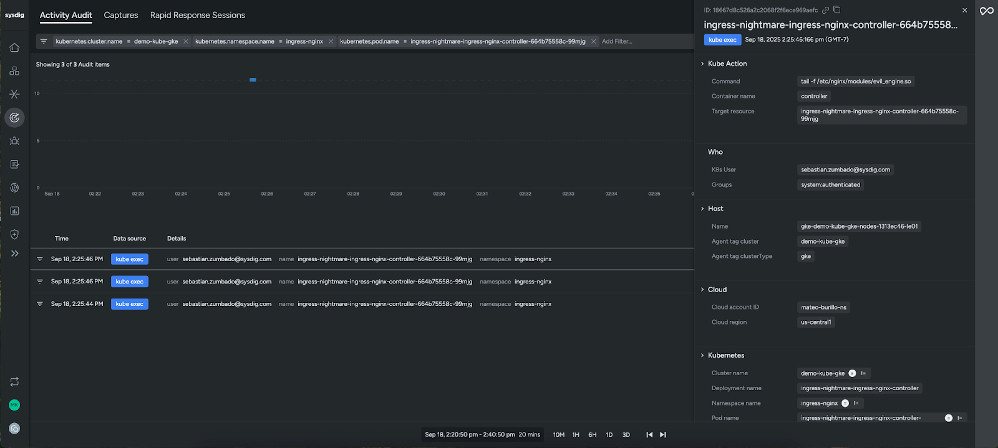Viewport: 998px width, 448px height.
Task: Click the filter icon in filter bar
Action: coord(44,42)
